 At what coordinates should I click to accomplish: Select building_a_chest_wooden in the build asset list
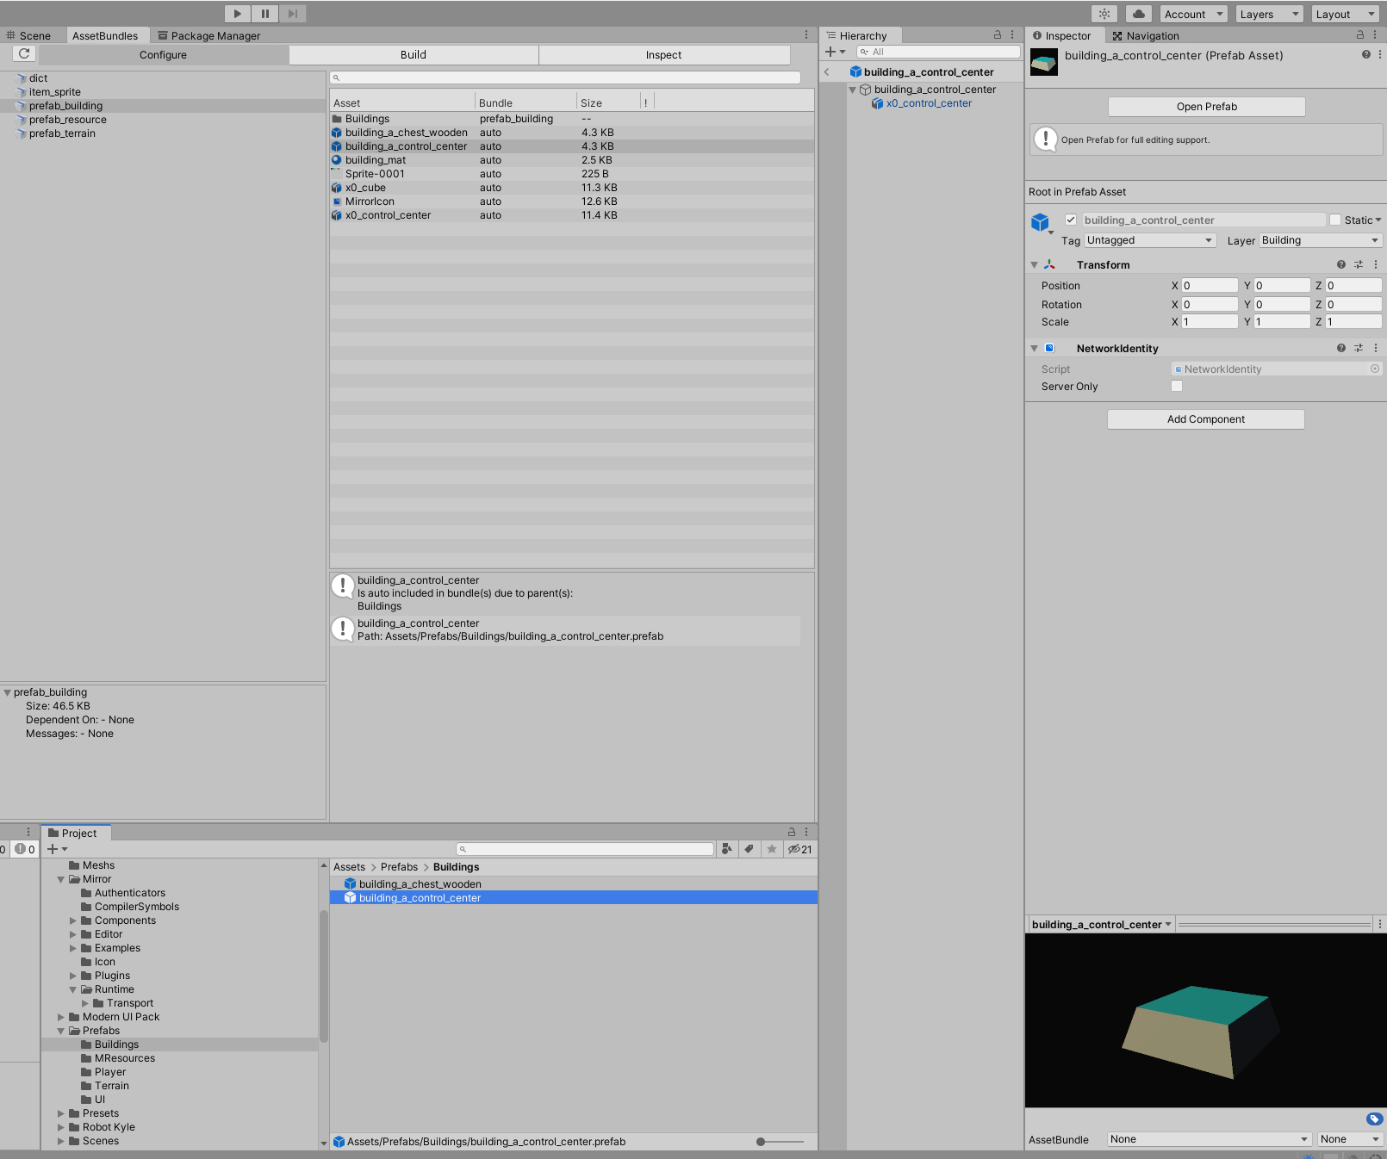[x=405, y=132]
